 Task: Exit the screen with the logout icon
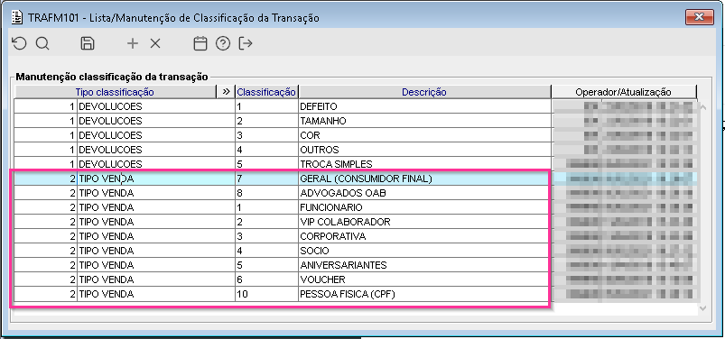(x=246, y=43)
